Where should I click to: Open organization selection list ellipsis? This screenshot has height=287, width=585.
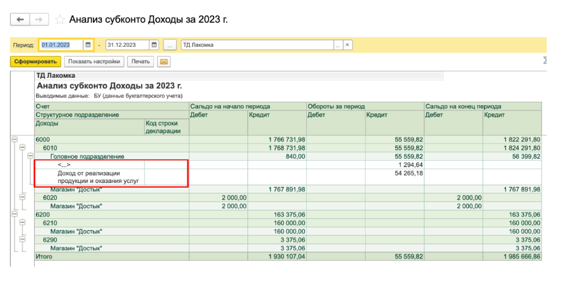(x=338, y=45)
